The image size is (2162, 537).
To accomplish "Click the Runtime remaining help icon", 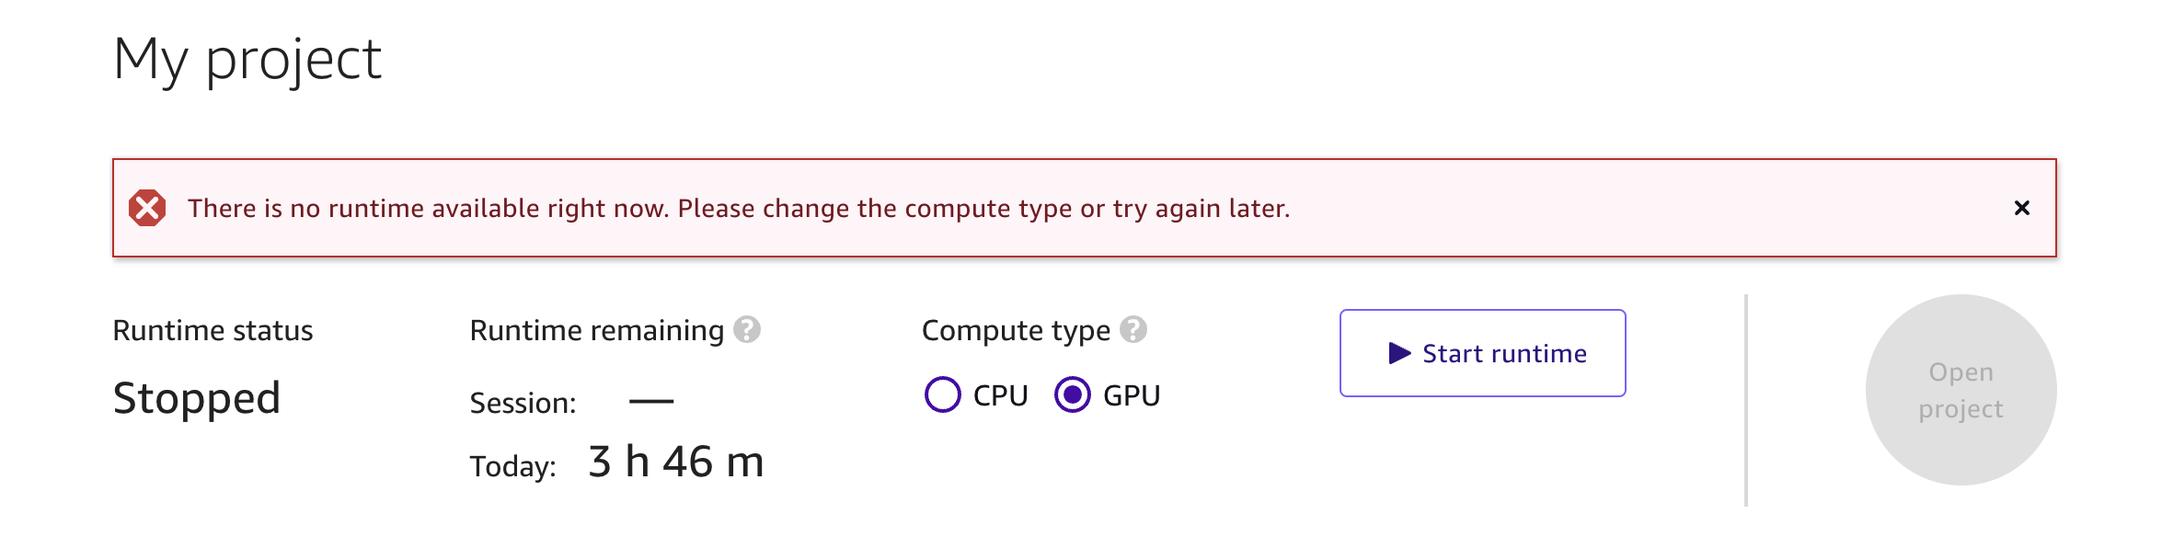I will click(x=747, y=328).
